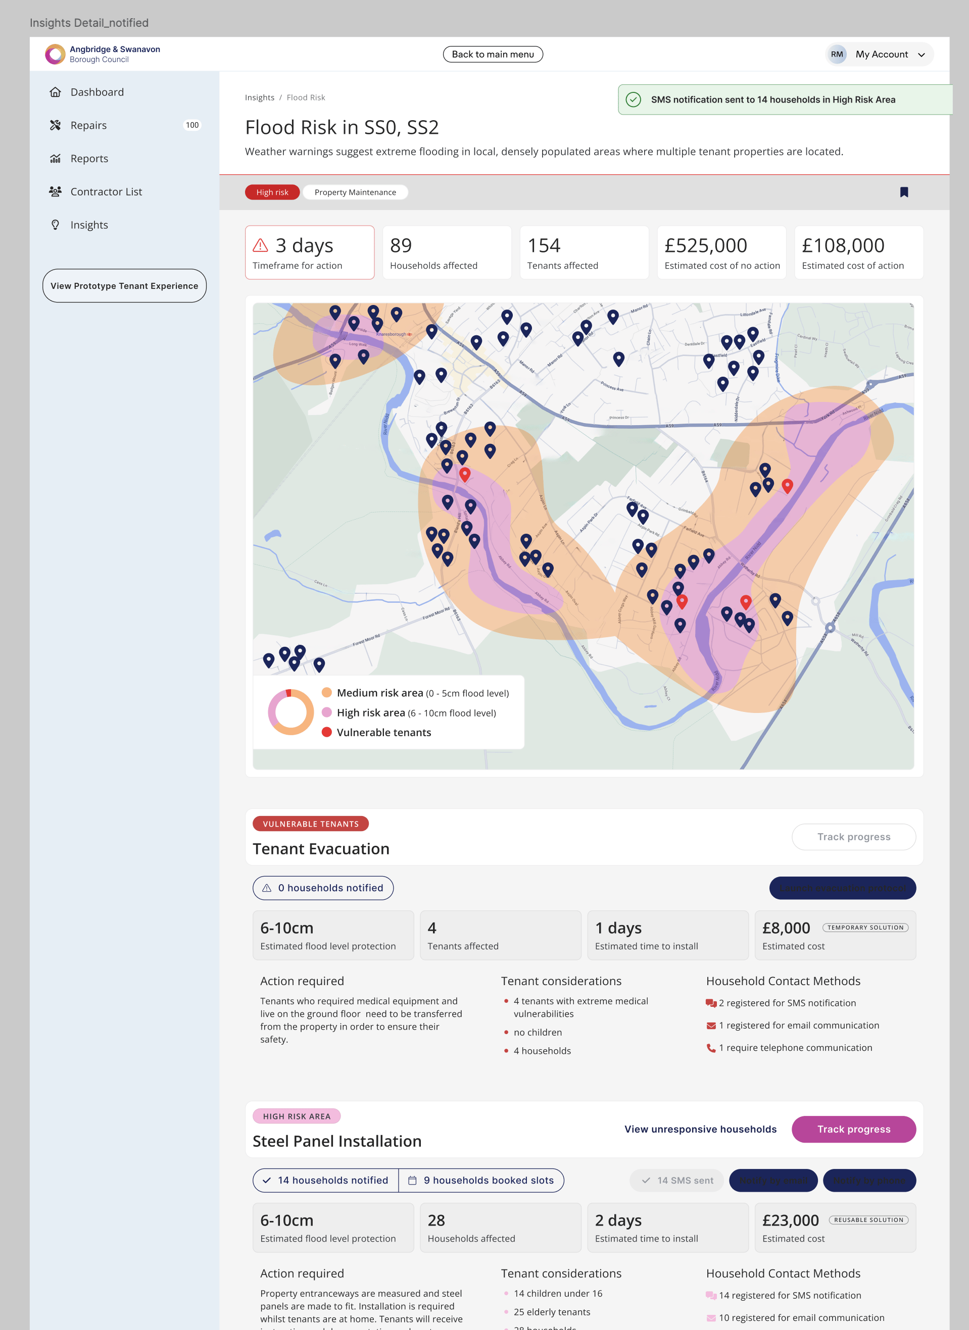The image size is (969, 1330).
Task: Click the bookmark icon for this insight
Action: coord(904,192)
